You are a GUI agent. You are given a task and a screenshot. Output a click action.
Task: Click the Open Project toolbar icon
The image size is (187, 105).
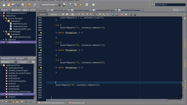tap(13, 5)
